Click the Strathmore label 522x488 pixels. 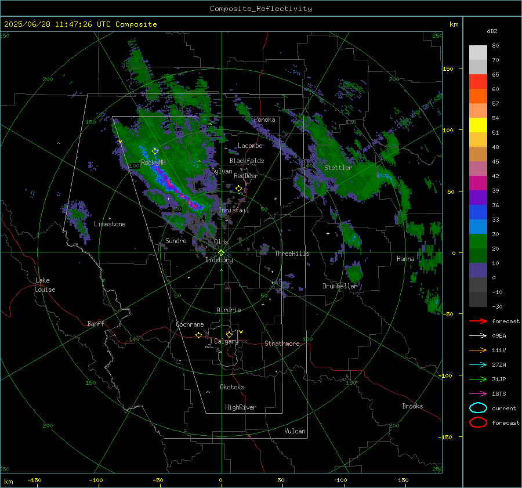pos(282,344)
